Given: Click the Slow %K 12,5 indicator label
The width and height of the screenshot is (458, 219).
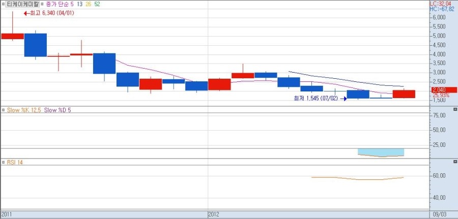Looking at the screenshot, I should [x=24, y=110].
